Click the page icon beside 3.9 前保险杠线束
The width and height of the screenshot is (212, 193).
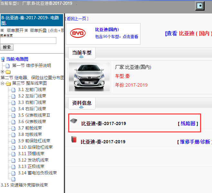pos(14,141)
